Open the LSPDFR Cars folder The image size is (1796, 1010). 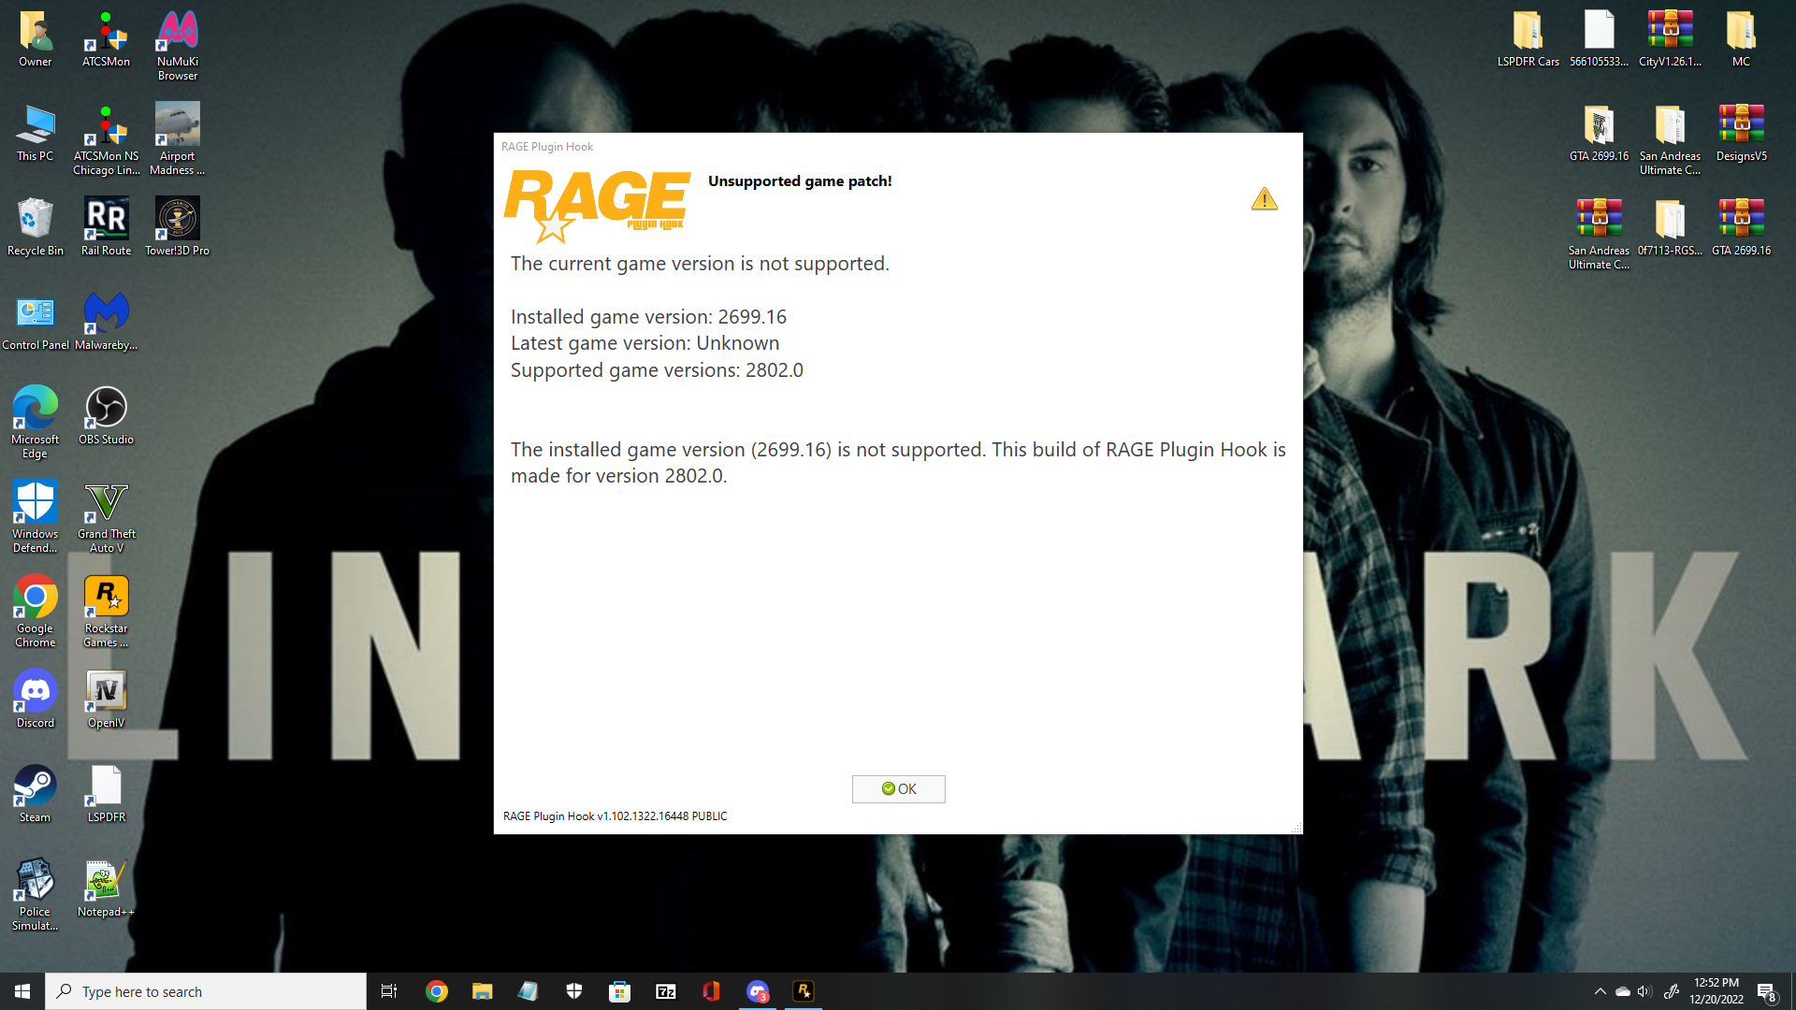click(x=1528, y=33)
